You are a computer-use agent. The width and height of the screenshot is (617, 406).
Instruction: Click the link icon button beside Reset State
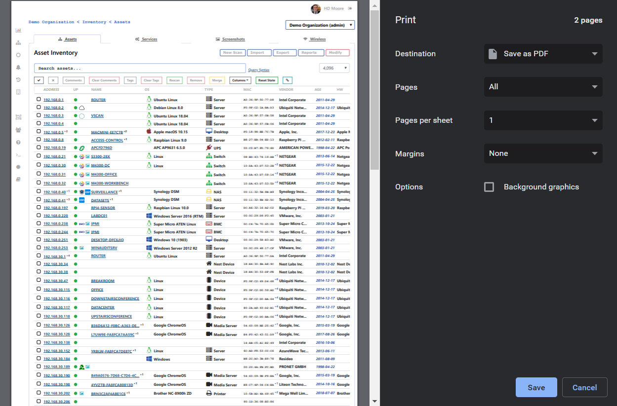287,80
